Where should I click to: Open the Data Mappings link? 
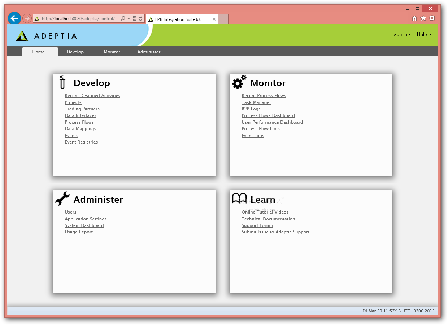[81, 129]
